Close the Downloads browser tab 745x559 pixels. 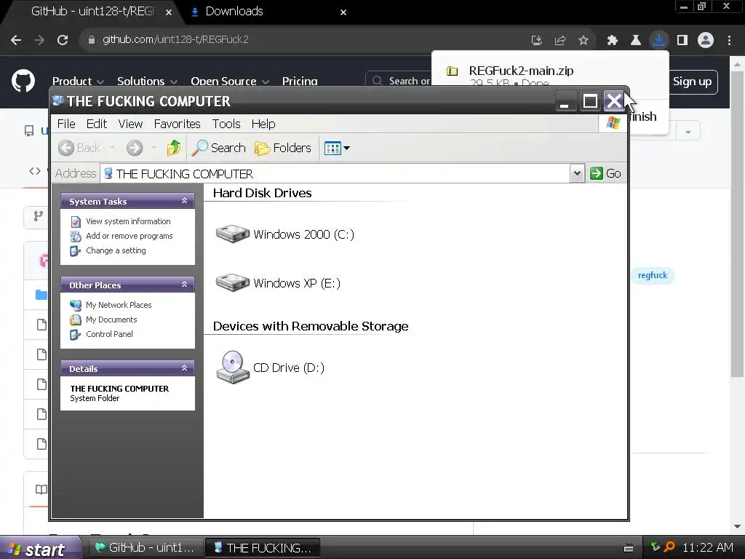coord(343,12)
